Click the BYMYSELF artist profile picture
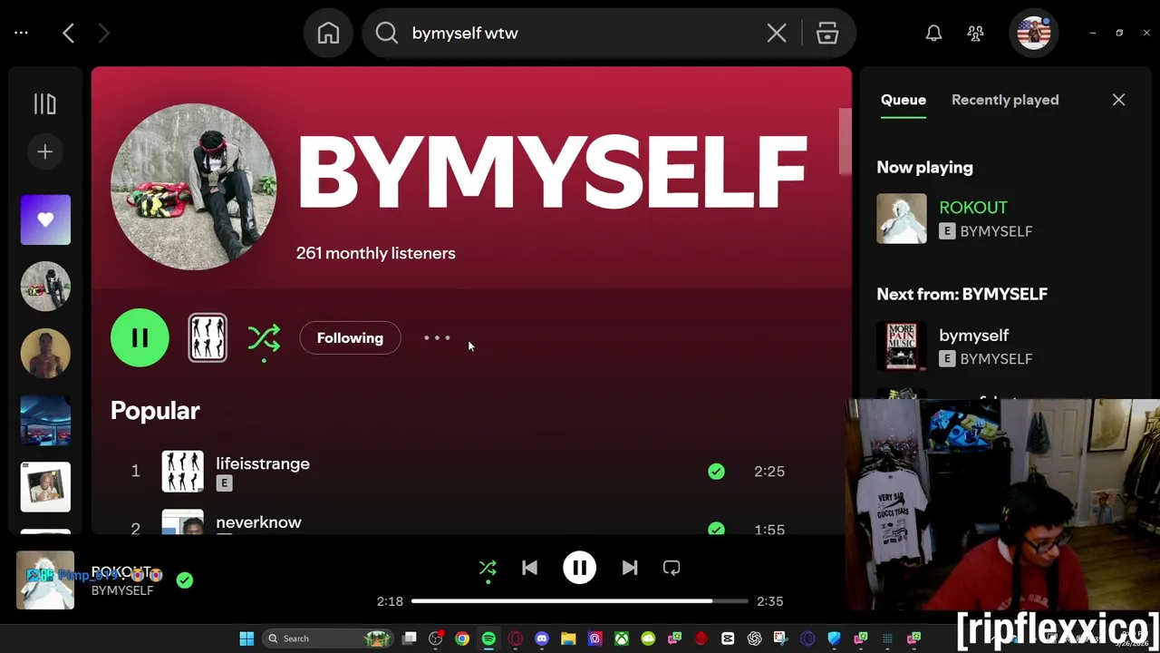The height and width of the screenshot is (653, 1160). tap(194, 187)
